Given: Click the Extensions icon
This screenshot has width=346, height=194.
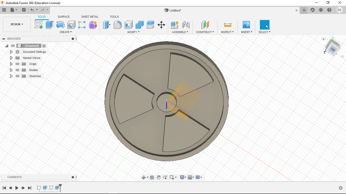Looking at the screenshot, I should pyautogui.click(x=313, y=10).
